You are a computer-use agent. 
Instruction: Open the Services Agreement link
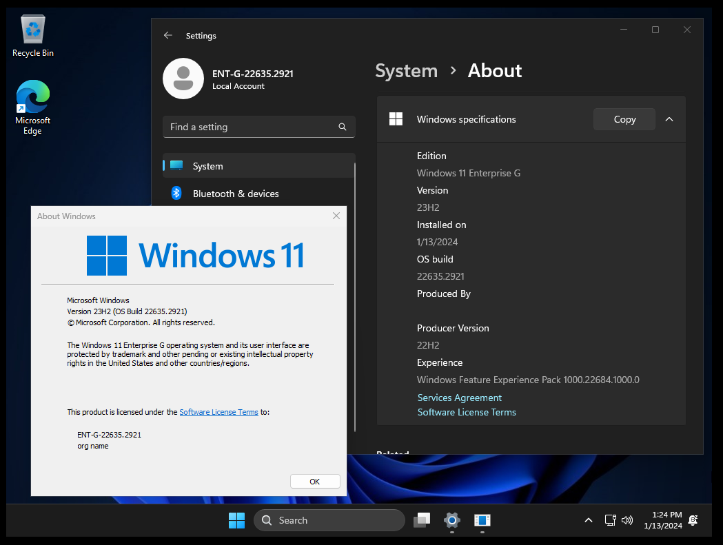click(459, 398)
